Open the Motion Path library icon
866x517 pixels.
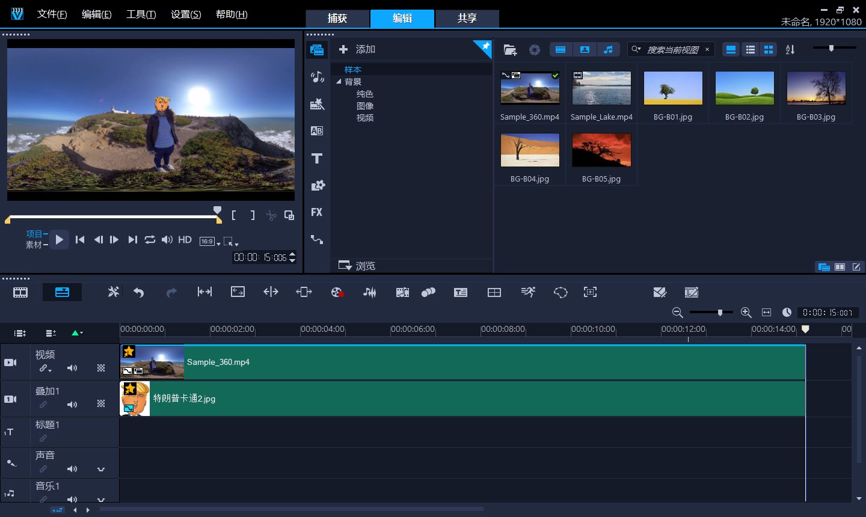317,239
